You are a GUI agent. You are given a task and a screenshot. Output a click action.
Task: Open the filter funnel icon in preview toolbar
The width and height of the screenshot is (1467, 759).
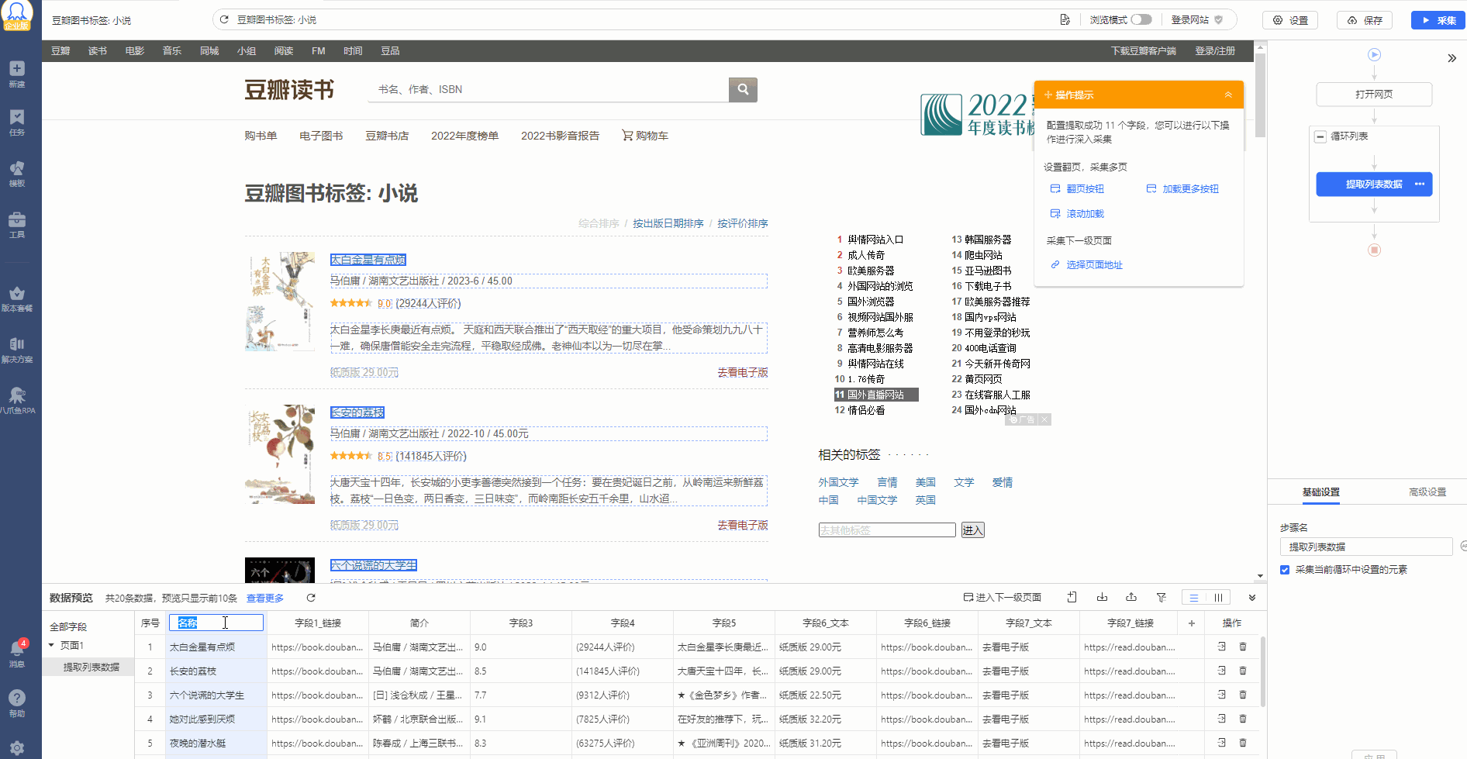[x=1161, y=597]
